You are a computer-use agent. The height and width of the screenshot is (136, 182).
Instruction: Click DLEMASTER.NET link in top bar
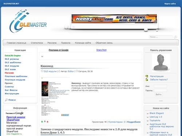(11, 4)
